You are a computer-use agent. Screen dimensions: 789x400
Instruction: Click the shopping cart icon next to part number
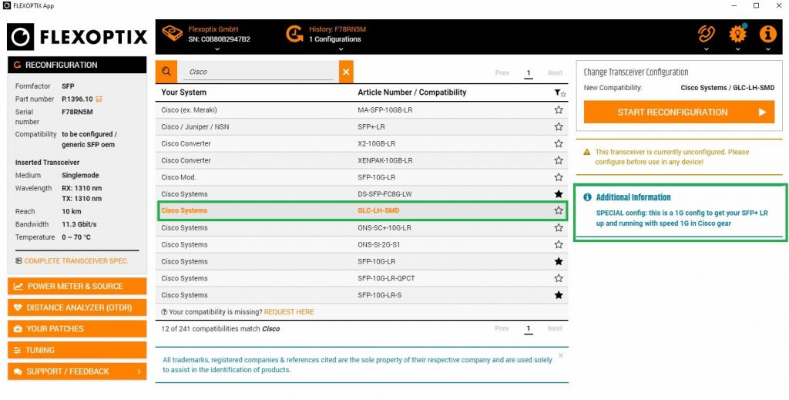click(99, 99)
